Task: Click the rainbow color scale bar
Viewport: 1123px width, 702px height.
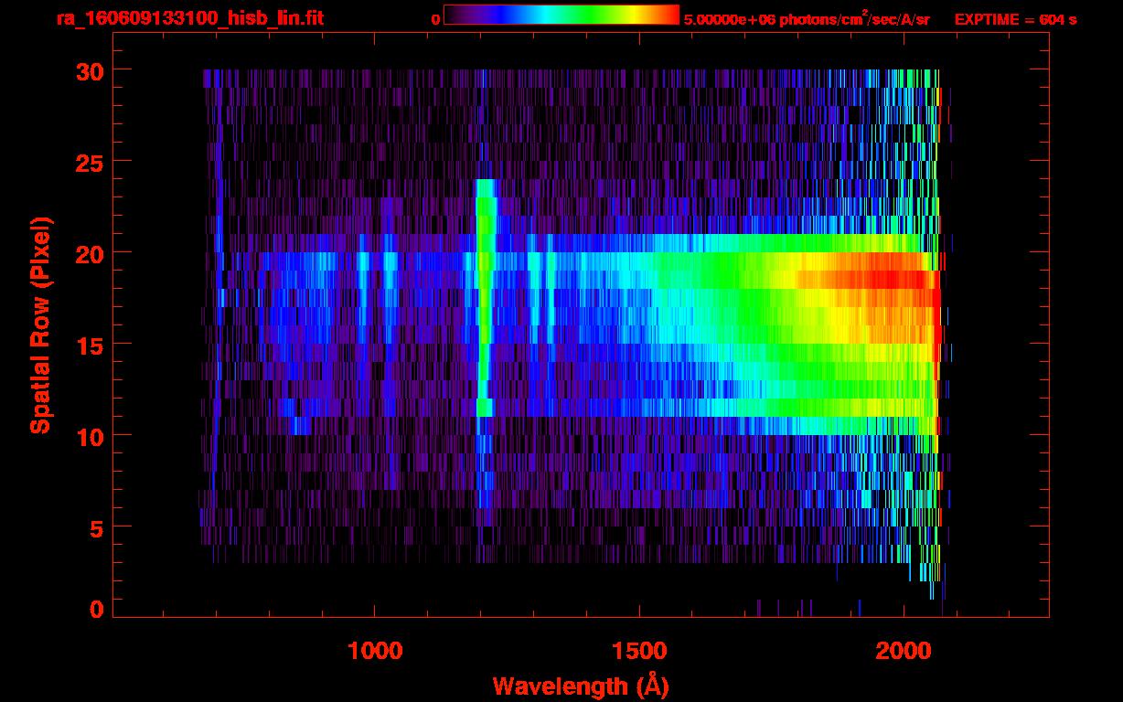Action: [561, 16]
